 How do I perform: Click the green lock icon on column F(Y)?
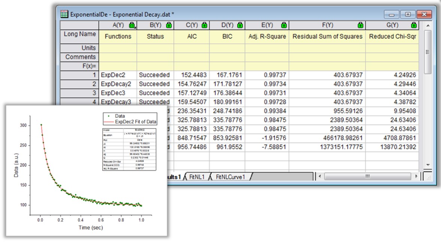click(360, 25)
